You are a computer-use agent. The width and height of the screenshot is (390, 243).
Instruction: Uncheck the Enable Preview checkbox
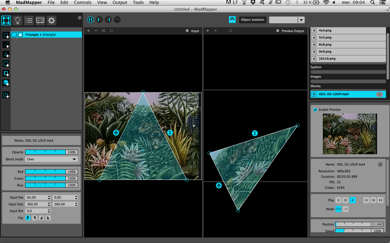[x=315, y=110]
